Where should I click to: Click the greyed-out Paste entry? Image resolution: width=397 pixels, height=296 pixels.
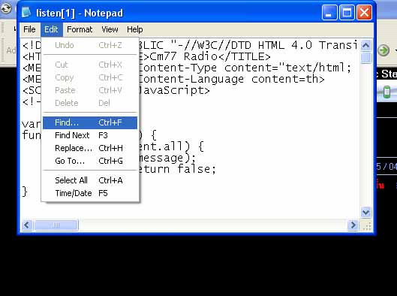[x=90, y=90]
